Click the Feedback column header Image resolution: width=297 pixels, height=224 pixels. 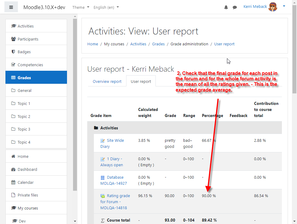[238, 115]
